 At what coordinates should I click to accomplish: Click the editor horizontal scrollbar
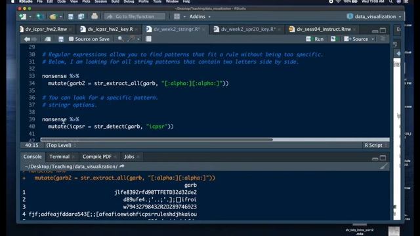(156, 140)
